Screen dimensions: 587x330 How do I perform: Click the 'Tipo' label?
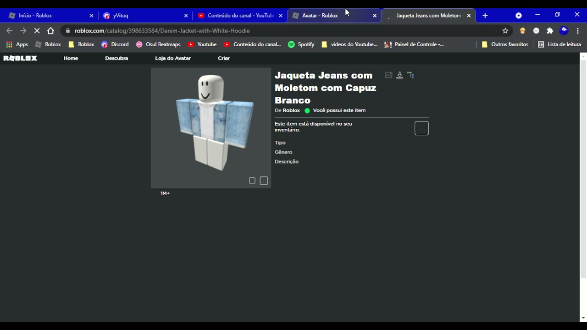[280, 143]
